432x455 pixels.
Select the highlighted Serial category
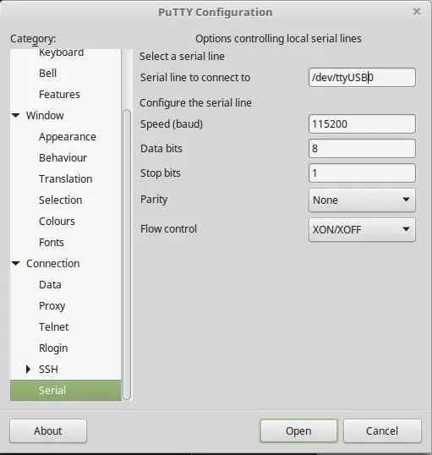(66, 390)
